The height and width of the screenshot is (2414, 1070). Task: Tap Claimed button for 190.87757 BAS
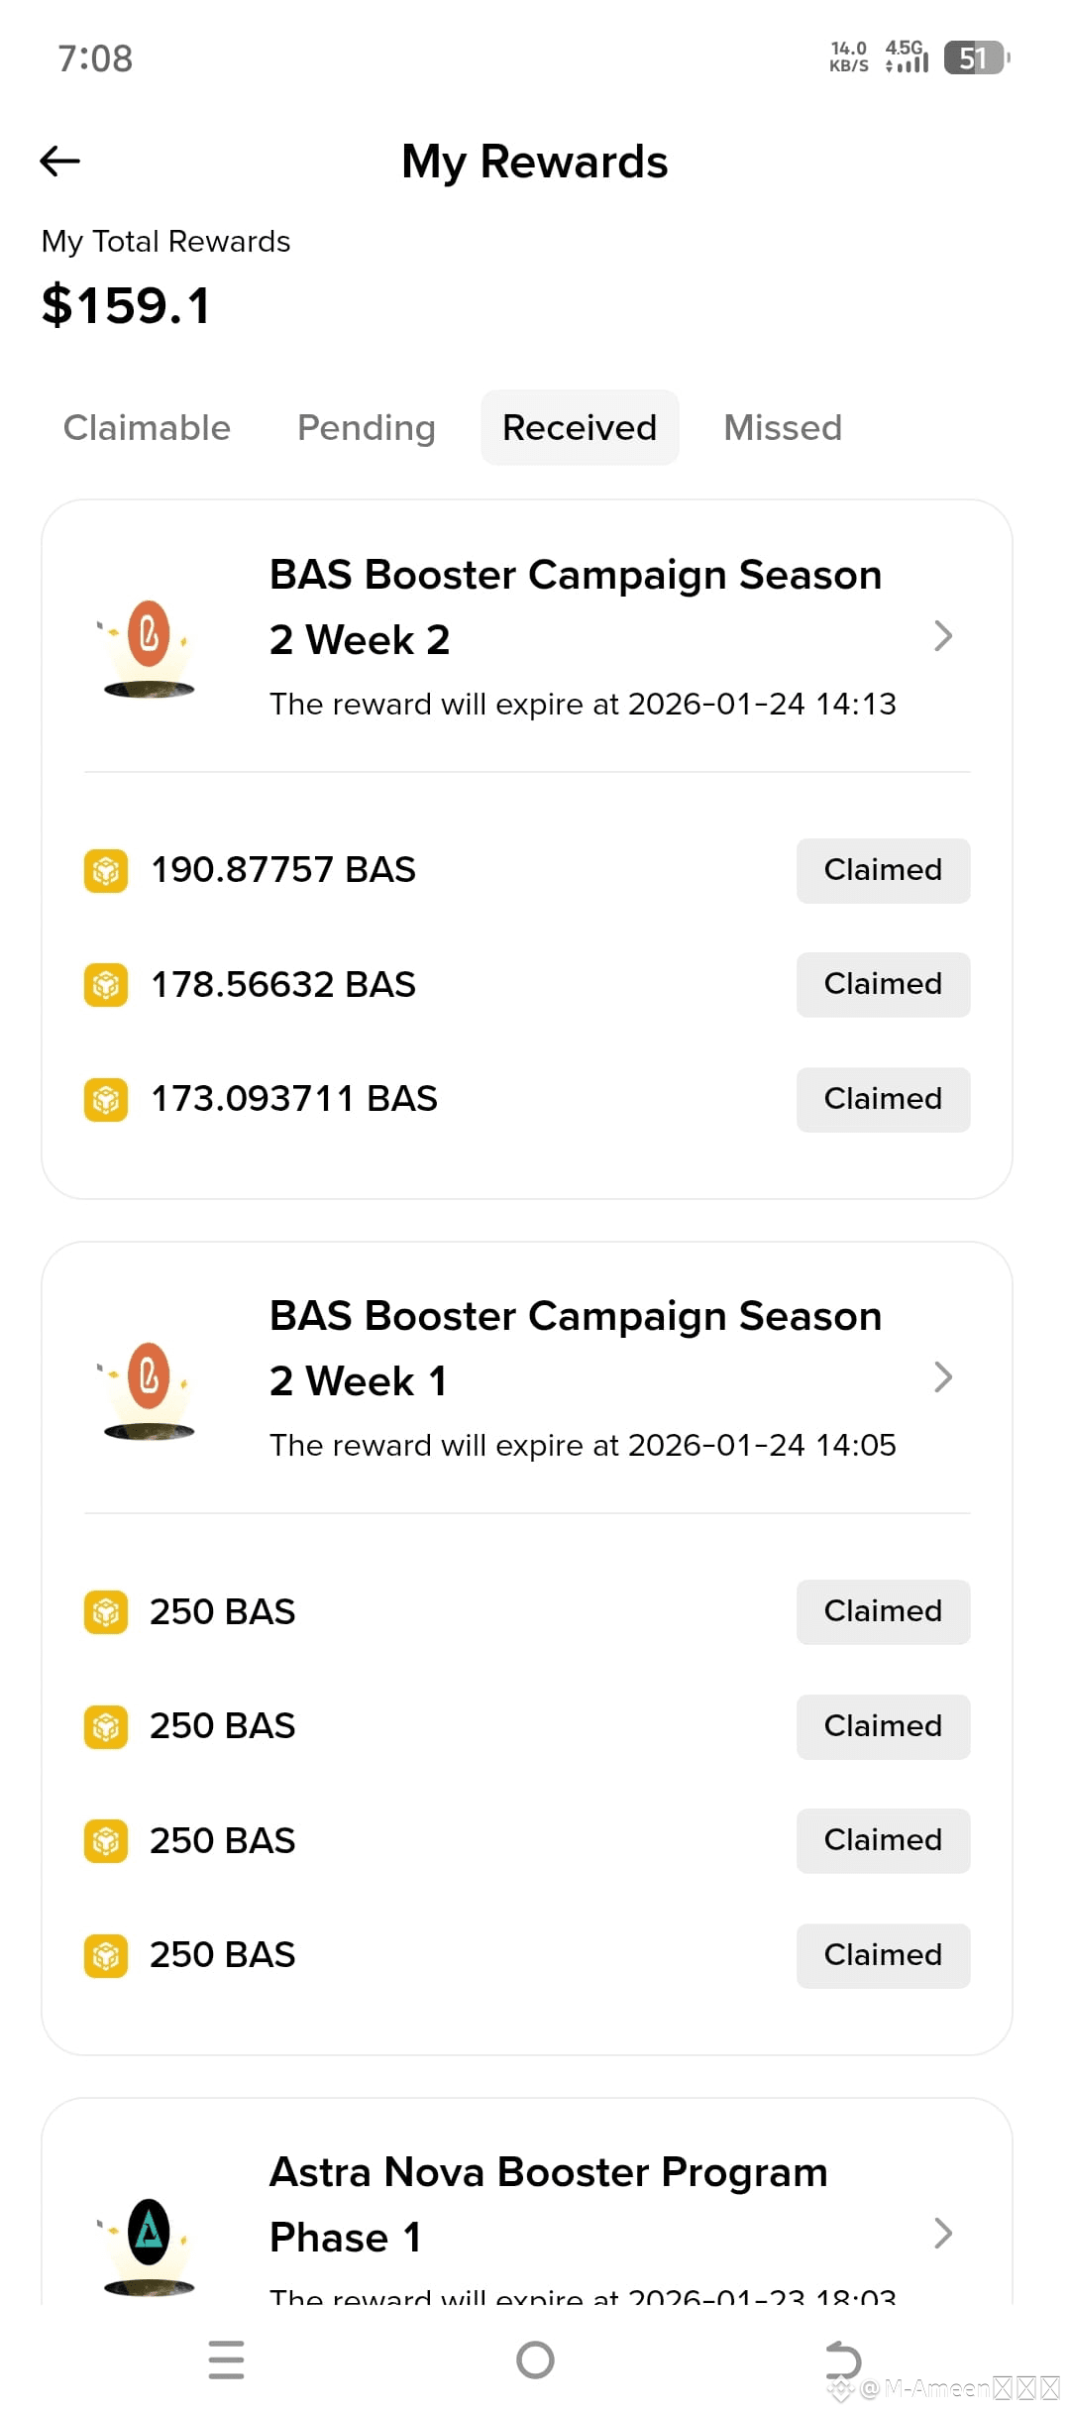tap(883, 870)
